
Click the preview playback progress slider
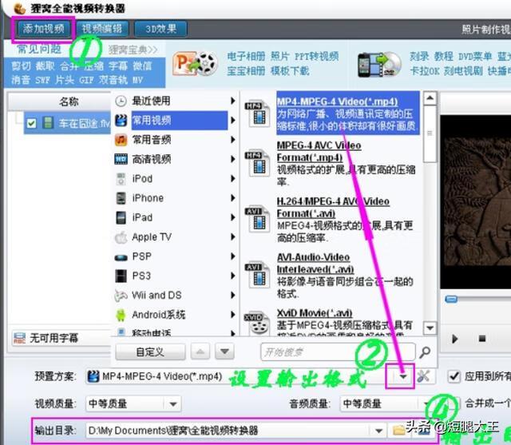(x=477, y=299)
